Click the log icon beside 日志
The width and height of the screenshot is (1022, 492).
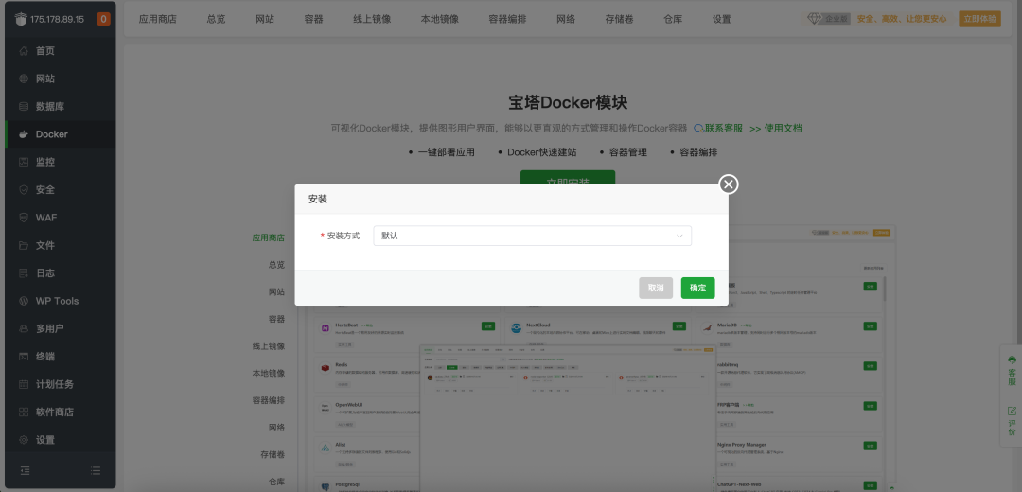click(24, 273)
